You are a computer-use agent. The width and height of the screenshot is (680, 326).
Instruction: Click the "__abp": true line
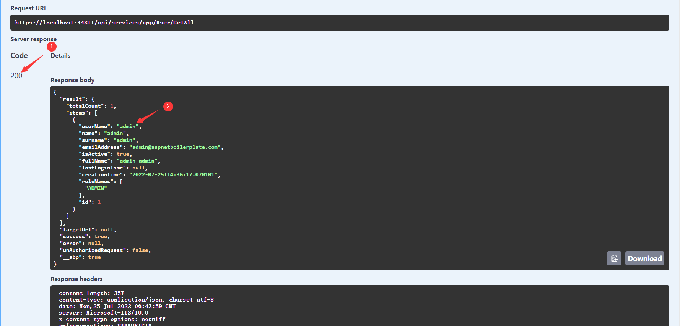tap(80, 257)
